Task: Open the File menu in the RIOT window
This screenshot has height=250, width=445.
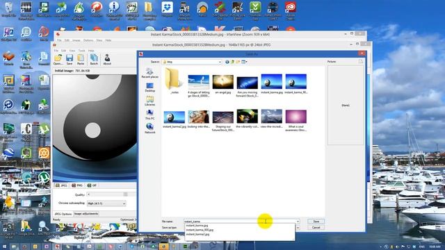Action: [56, 51]
